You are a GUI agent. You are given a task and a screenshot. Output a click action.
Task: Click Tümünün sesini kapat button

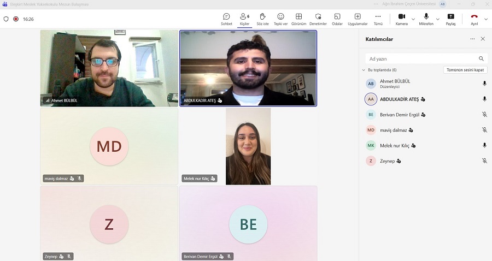pyautogui.click(x=465, y=70)
